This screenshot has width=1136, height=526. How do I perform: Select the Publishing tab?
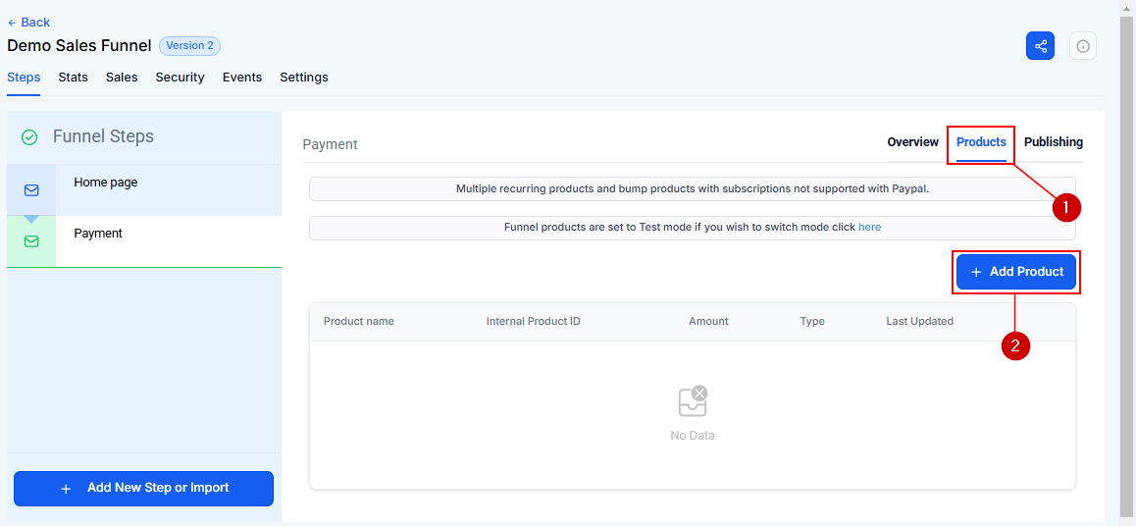1054,142
